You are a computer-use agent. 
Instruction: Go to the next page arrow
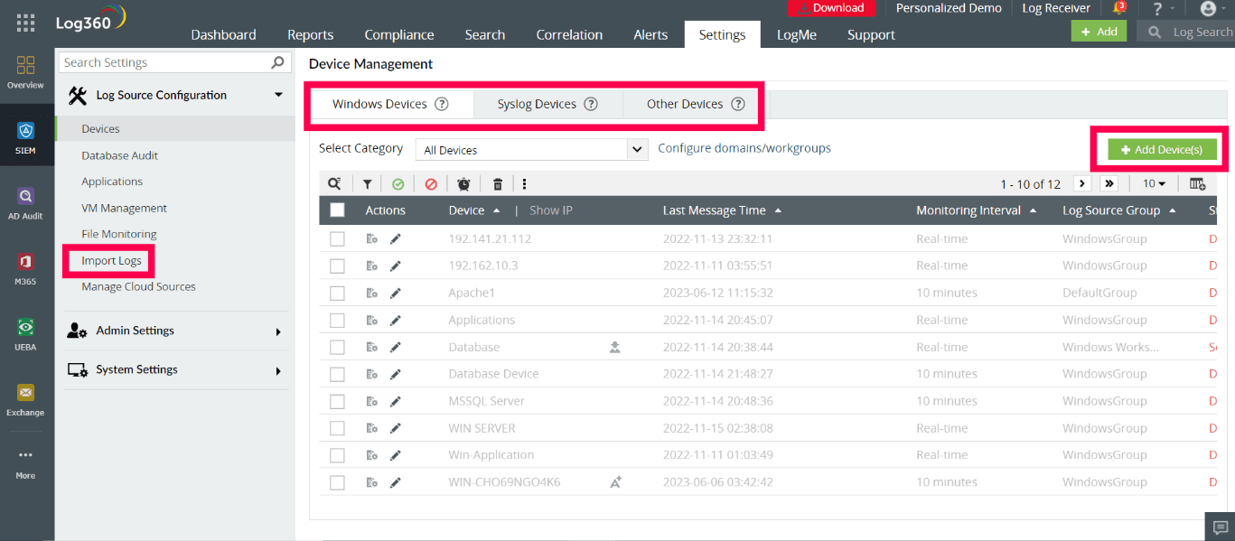point(1082,183)
